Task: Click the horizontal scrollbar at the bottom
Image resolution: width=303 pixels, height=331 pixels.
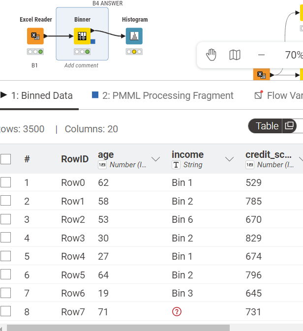Action: [118, 328]
